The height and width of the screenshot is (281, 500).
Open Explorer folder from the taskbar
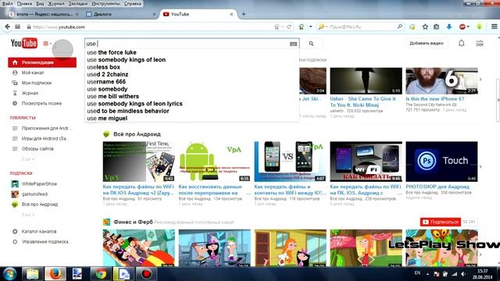click(x=32, y=274)
